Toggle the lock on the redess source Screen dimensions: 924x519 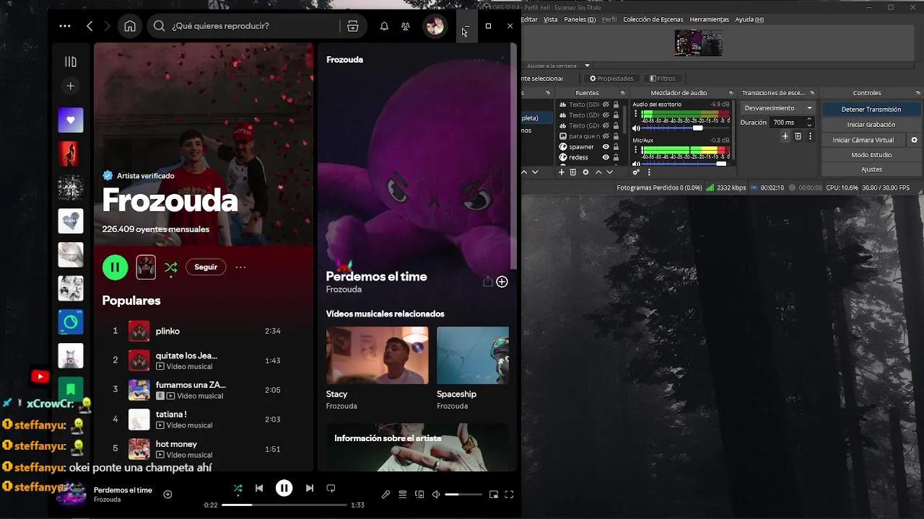[616, 157]
